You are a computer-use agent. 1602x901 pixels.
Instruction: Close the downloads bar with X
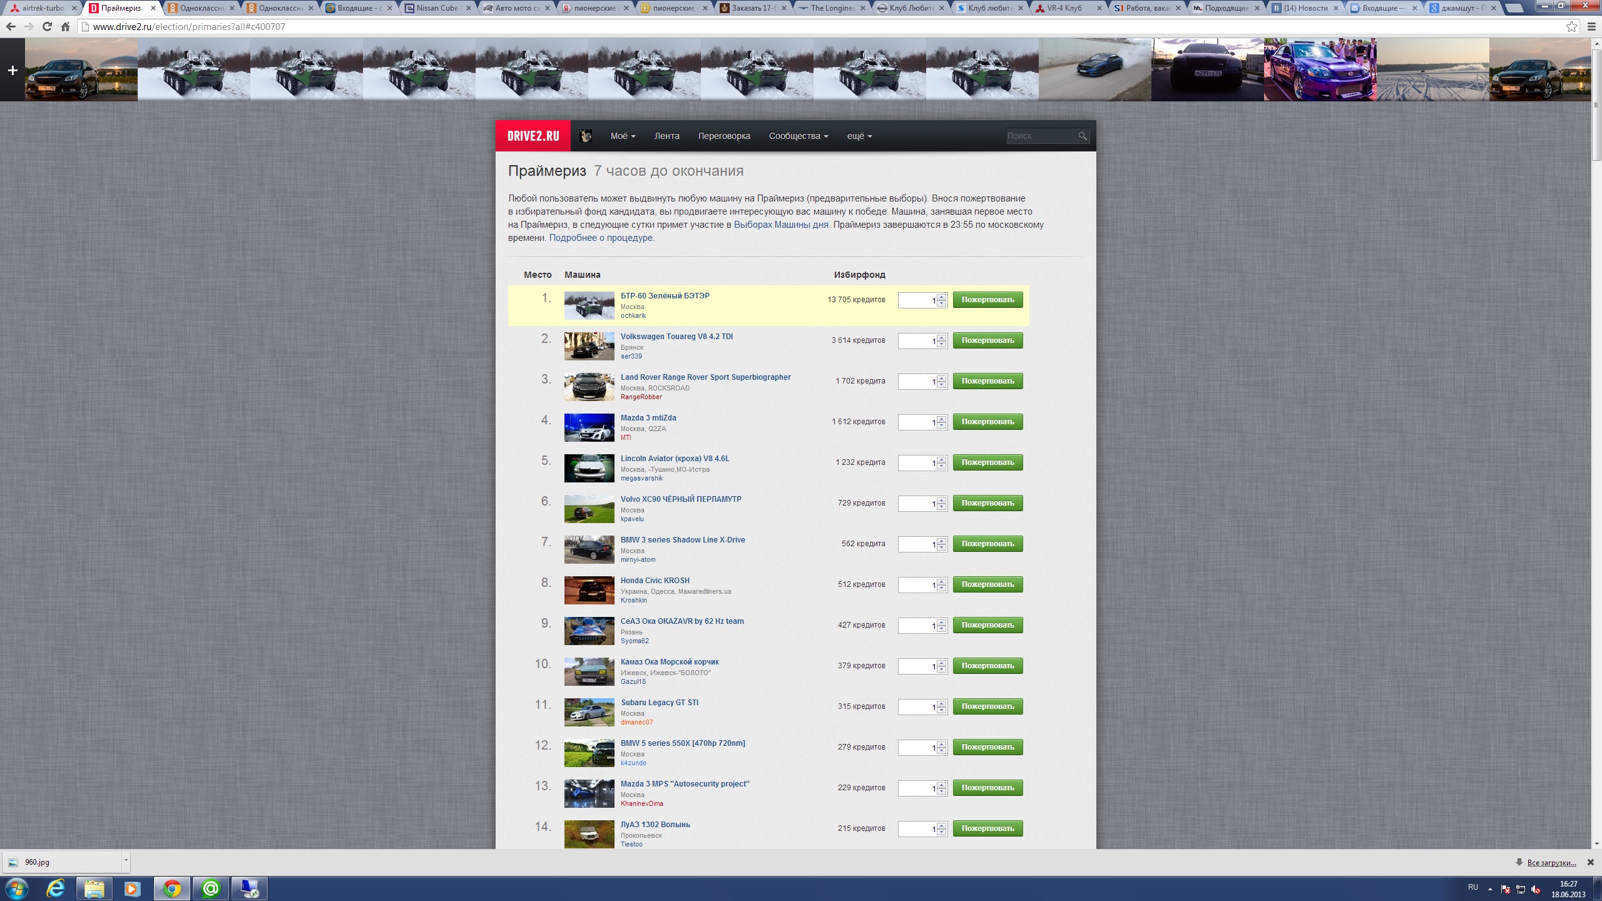1590,862
